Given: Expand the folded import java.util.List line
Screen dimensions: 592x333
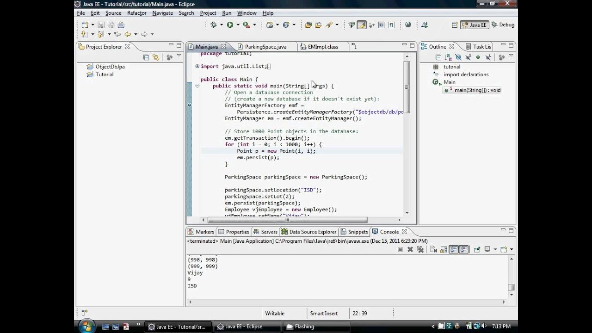Looking at the screenshot, I should (197, 66).
